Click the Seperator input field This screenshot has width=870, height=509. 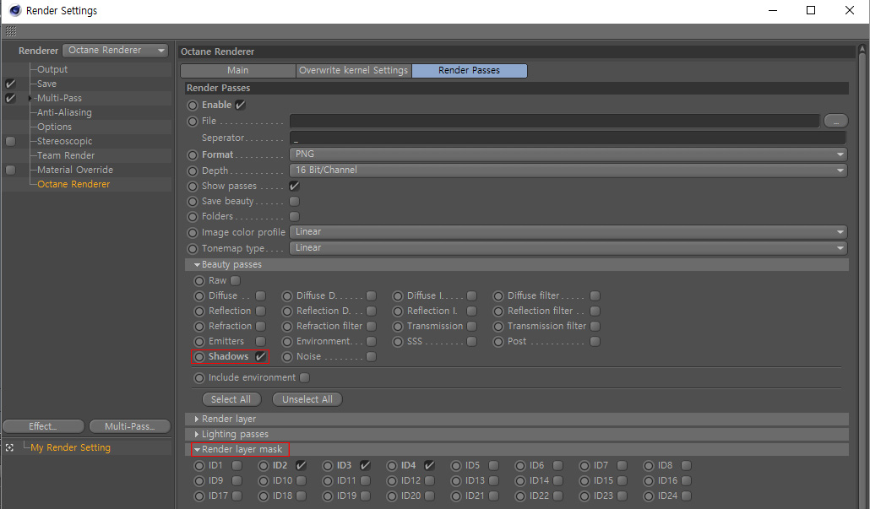568,138
